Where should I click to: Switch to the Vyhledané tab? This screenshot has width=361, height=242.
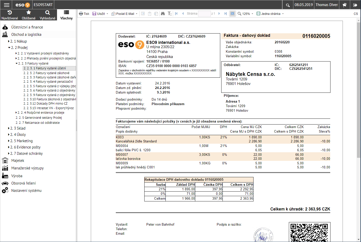click(47, 15)
